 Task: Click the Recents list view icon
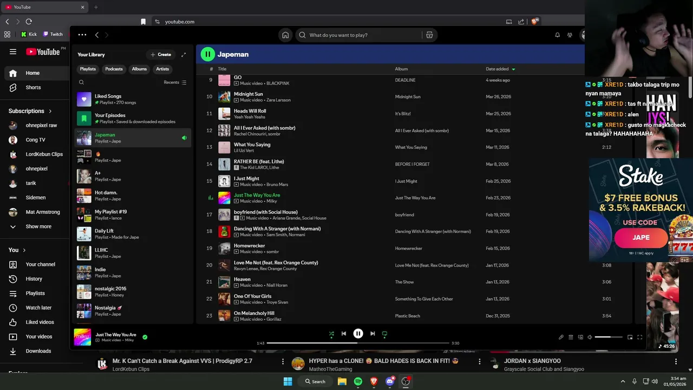184,82
